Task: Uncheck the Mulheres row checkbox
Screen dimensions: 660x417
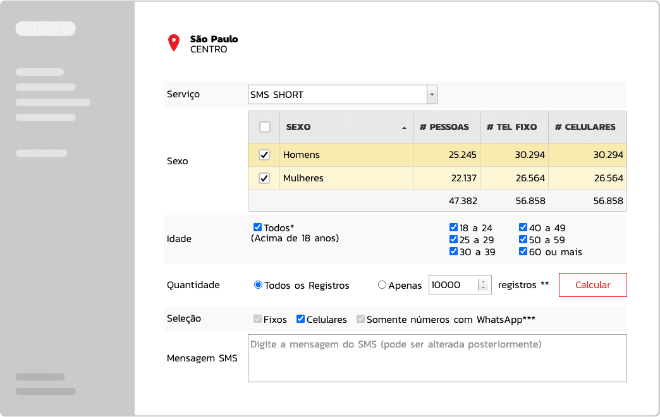Action: point(265,179)
